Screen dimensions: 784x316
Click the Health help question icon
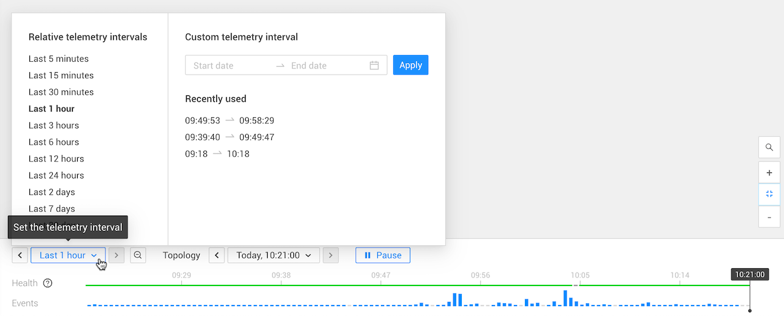click(x=48, y=283)
